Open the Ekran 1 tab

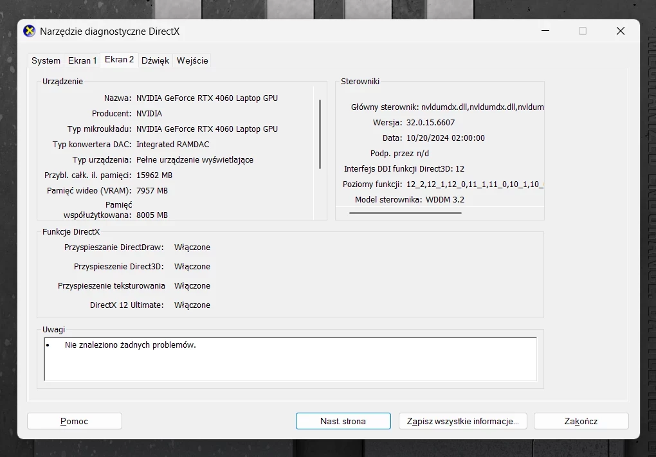[82, 60]
